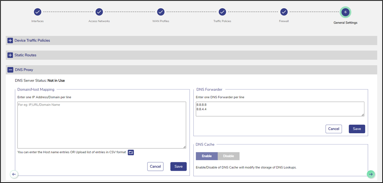Viewport: 383px width, 183px height.
Task: Click in the DNS Forwarder text box
Action: (280, 109)
